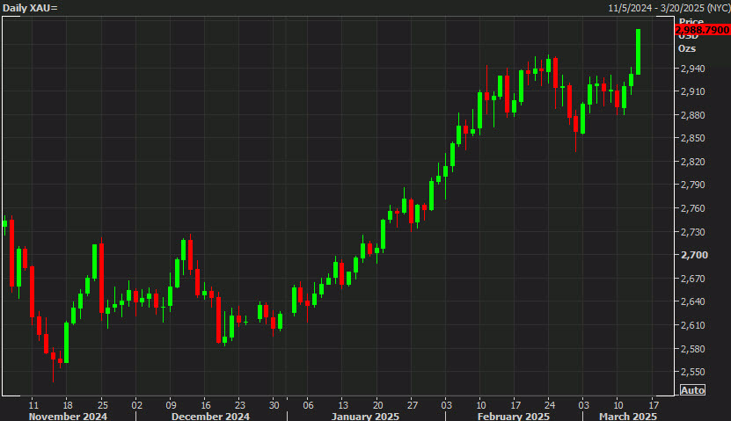The width and height of the screenshot is (731, 421).
Task: Click the 25 date tick in November
Action: pos(103,404)
